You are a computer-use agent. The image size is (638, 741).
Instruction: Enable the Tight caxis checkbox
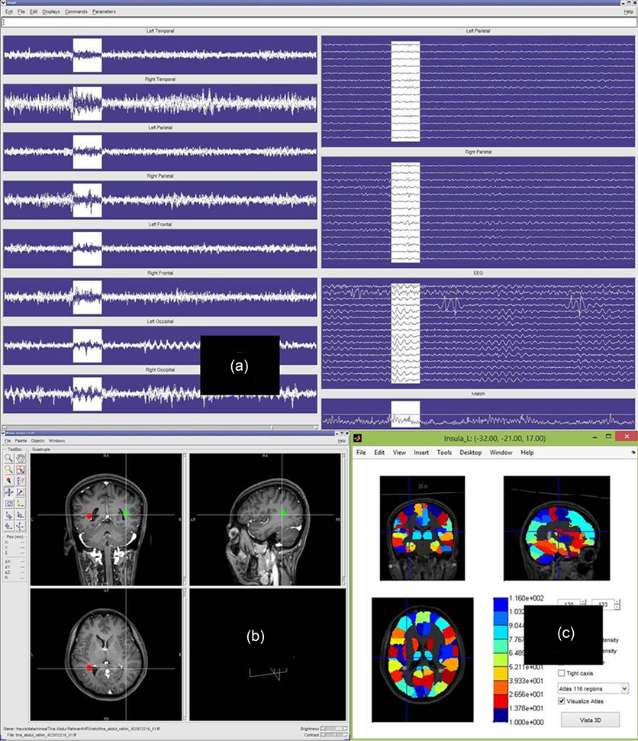click(561, 672)
